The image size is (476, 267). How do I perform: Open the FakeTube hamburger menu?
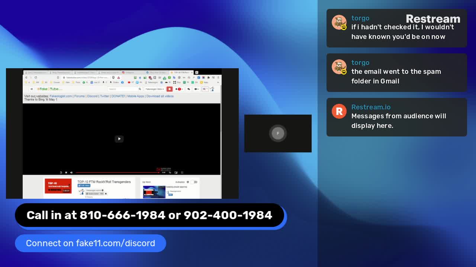pyautogui.click(x=32, y=89)
